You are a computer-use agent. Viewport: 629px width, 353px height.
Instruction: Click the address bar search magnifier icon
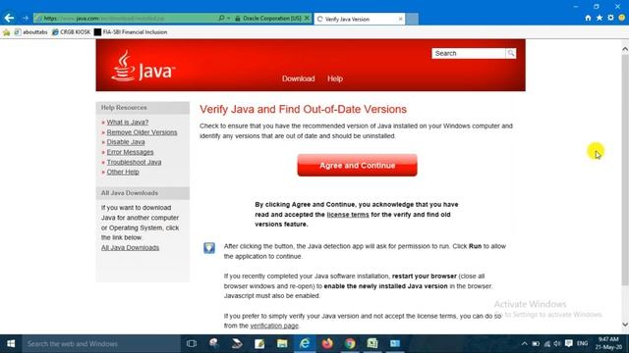point(221,19)
